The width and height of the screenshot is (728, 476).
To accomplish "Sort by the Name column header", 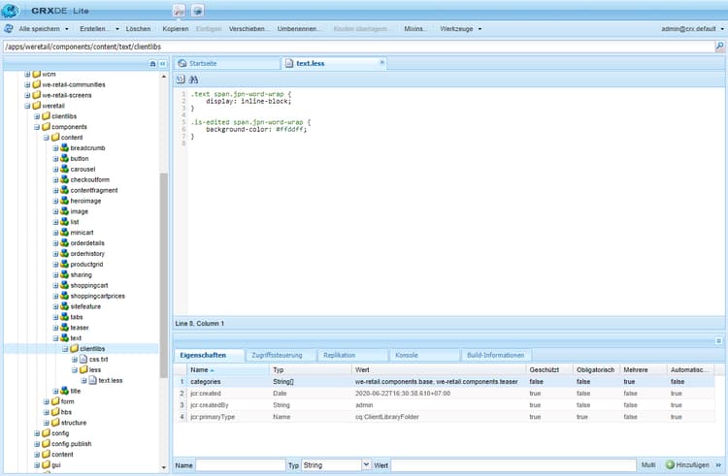I will [x=228, y=370].
